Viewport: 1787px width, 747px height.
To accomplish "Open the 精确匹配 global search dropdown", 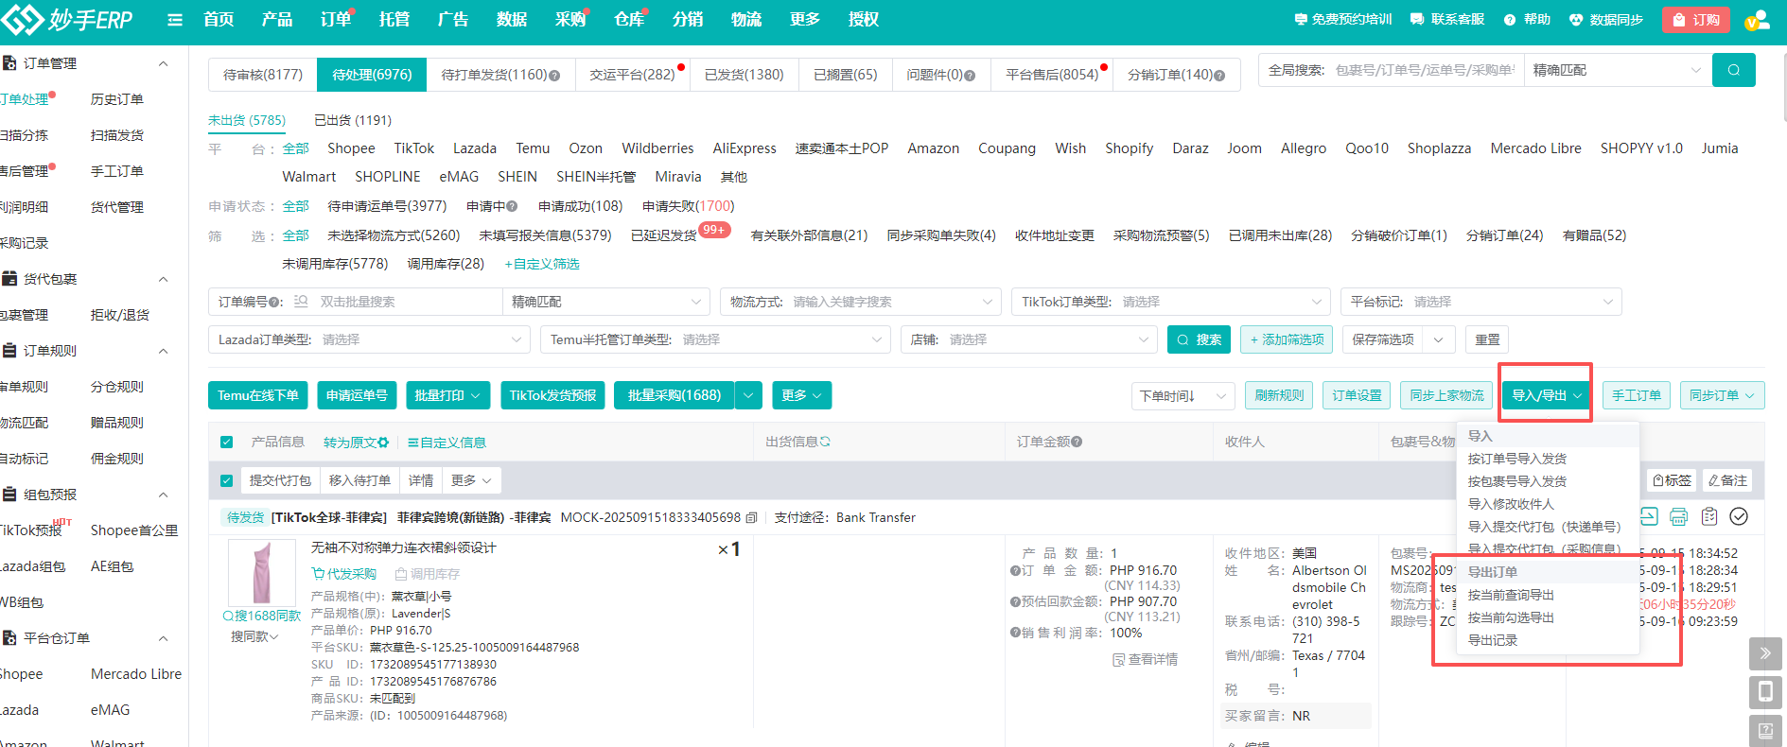I will tap(1618, 70).
